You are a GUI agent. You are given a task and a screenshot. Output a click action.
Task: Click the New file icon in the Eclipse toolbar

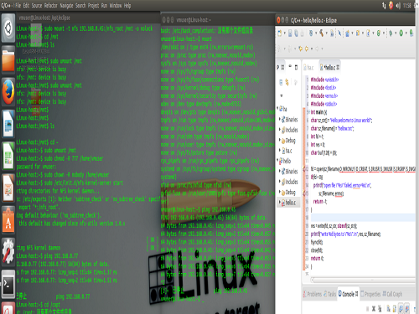coord(280,33)
